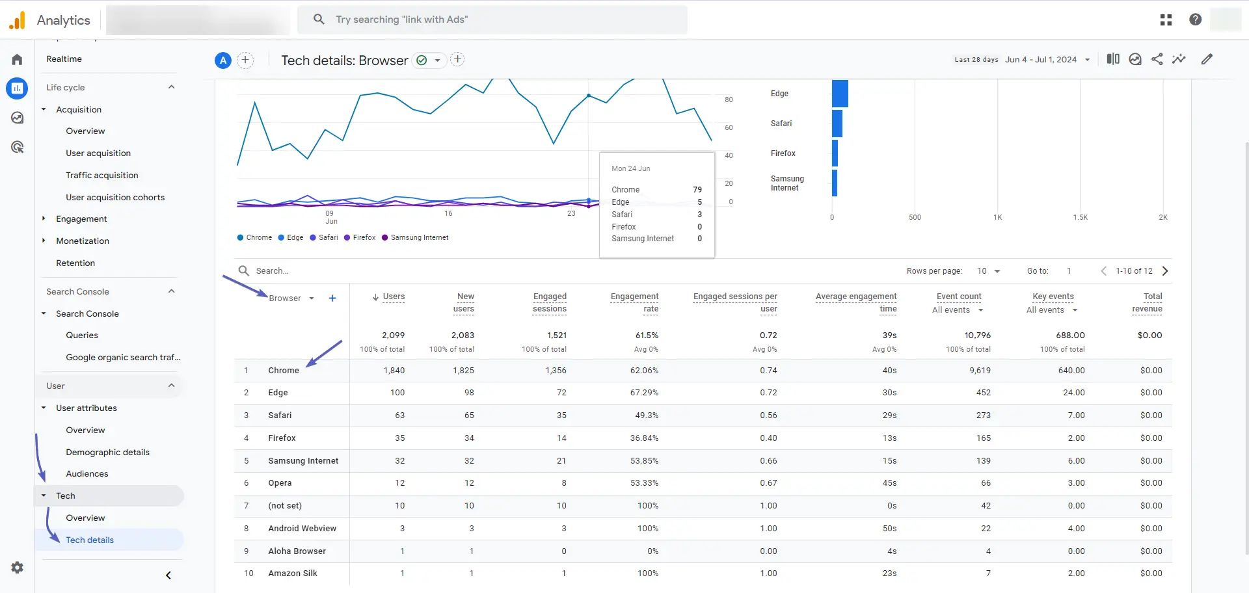Open Google apps grid icon
The width and height of the screenshot is (1249, 593).
(1166, 20)
